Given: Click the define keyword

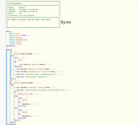Looking at the screenshot, I should click(9, 31).
